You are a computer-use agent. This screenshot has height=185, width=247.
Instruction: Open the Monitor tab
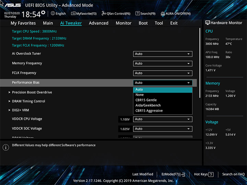pyautogui.click(x=123, y=23)
